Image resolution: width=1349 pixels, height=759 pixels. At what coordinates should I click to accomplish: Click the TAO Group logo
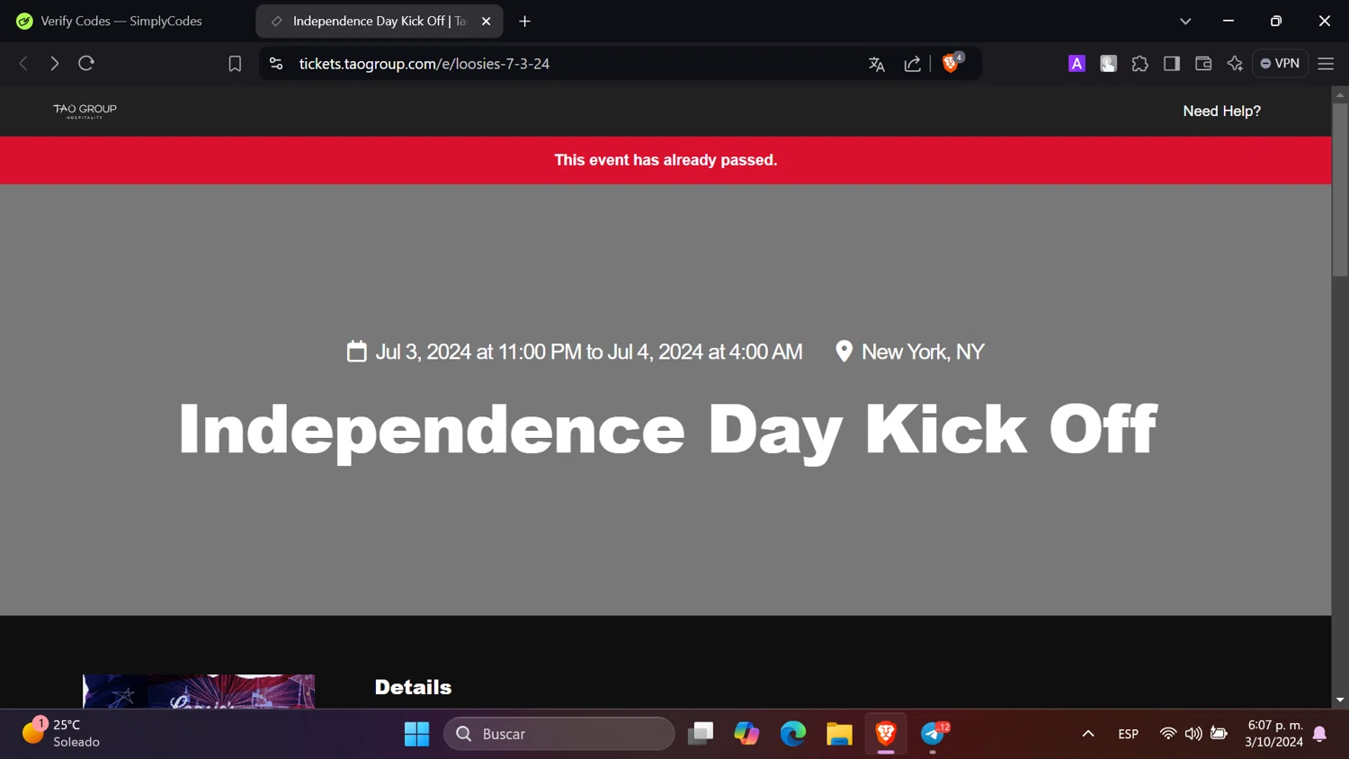tap(85, 111)
